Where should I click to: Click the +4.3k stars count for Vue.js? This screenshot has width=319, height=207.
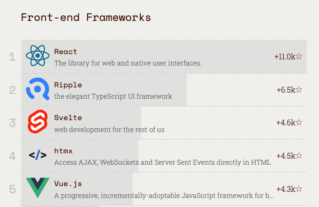(289, 189)
